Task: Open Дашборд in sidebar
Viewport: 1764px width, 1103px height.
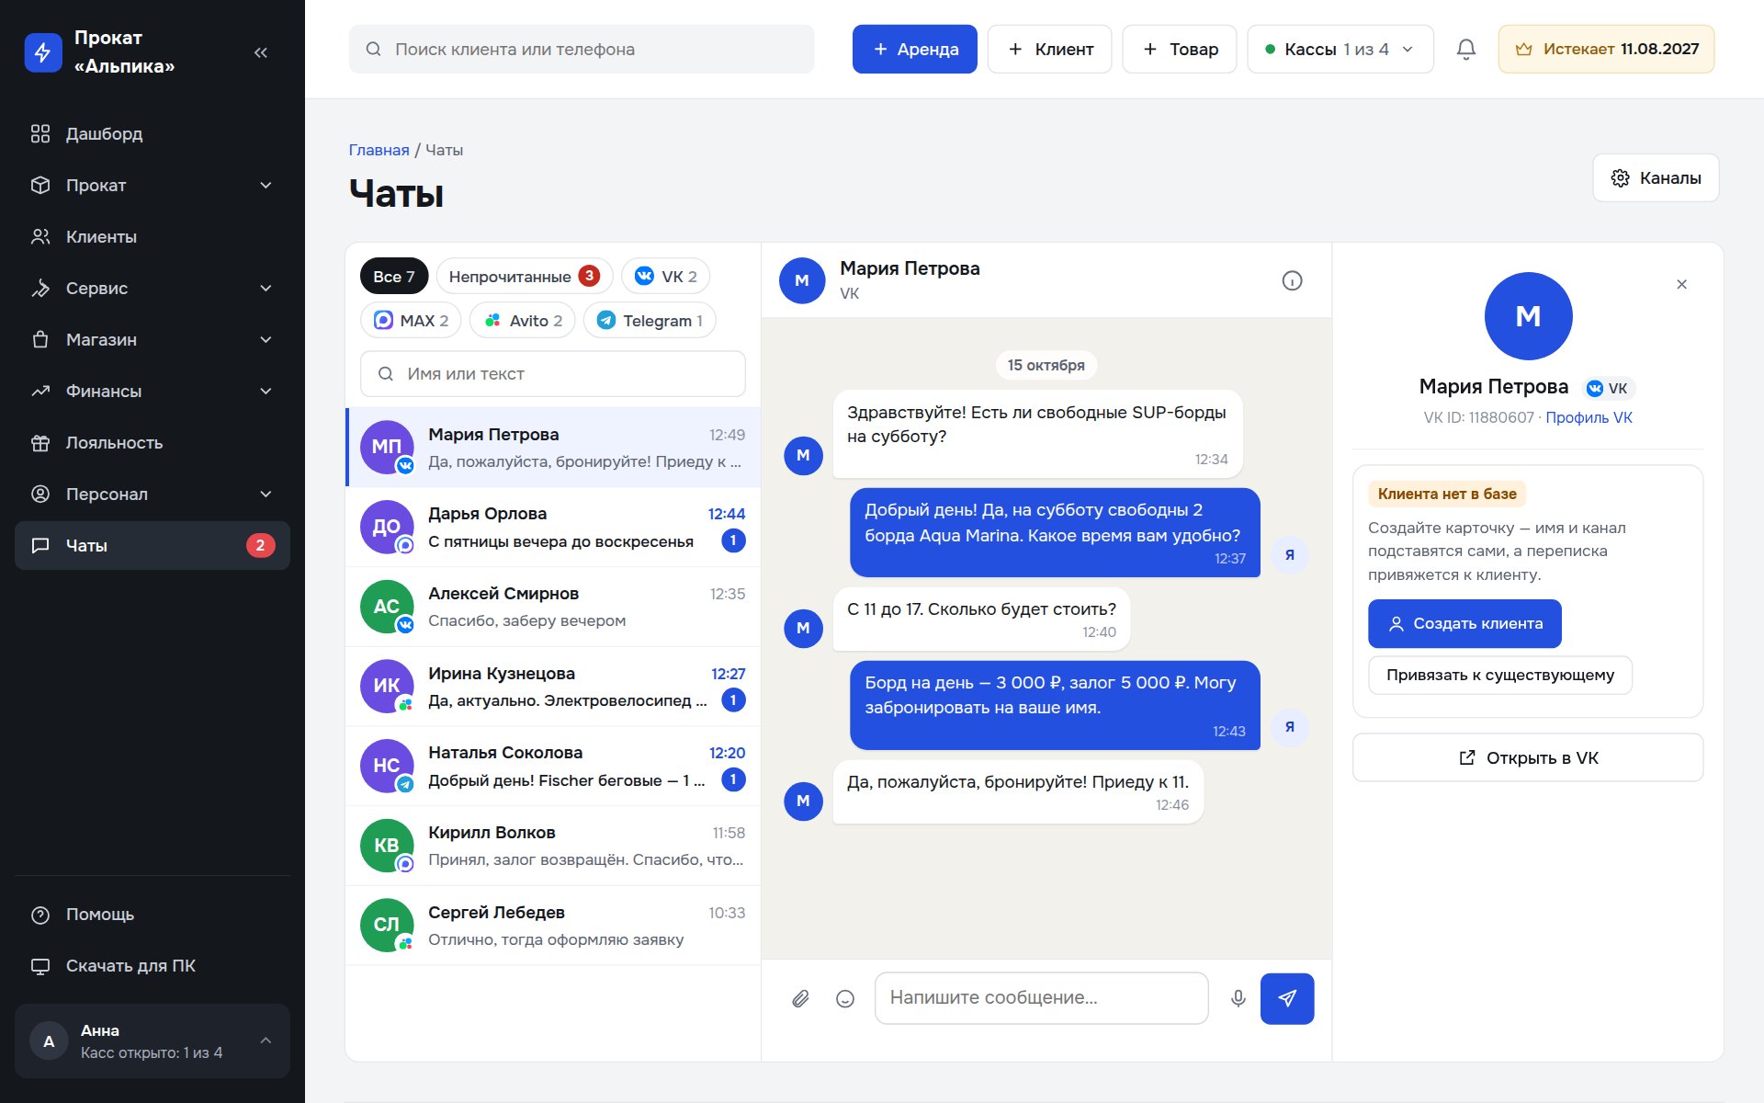Action: pos(153,134)
